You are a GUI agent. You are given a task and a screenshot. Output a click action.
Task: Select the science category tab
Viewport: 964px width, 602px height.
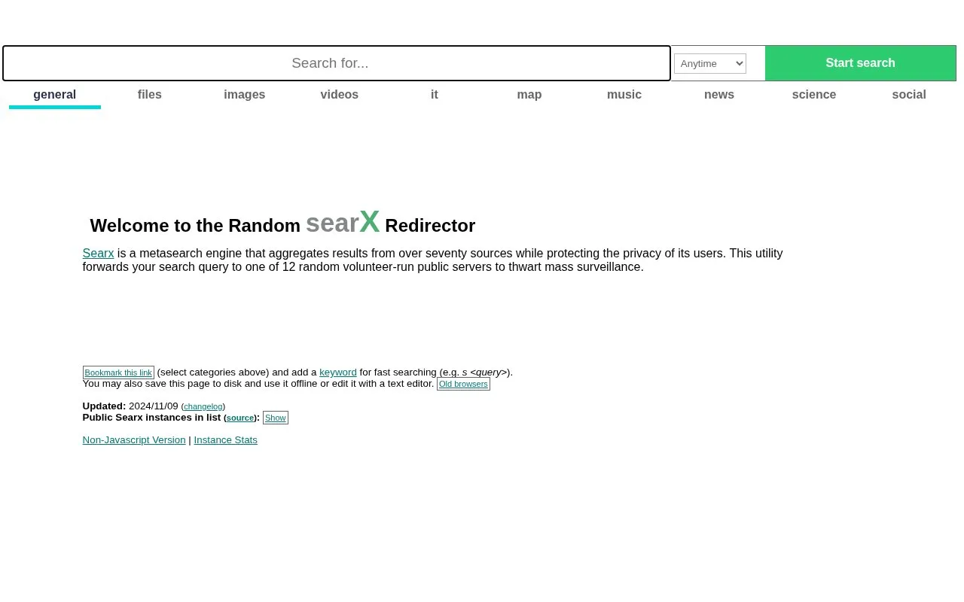[x=814, y=95]
